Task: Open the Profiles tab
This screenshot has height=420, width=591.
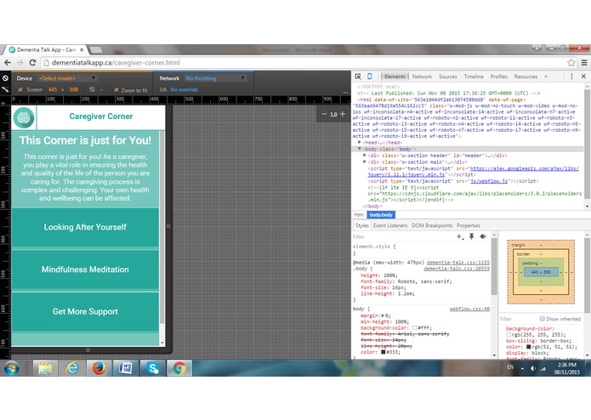Action: click(498, 77)
